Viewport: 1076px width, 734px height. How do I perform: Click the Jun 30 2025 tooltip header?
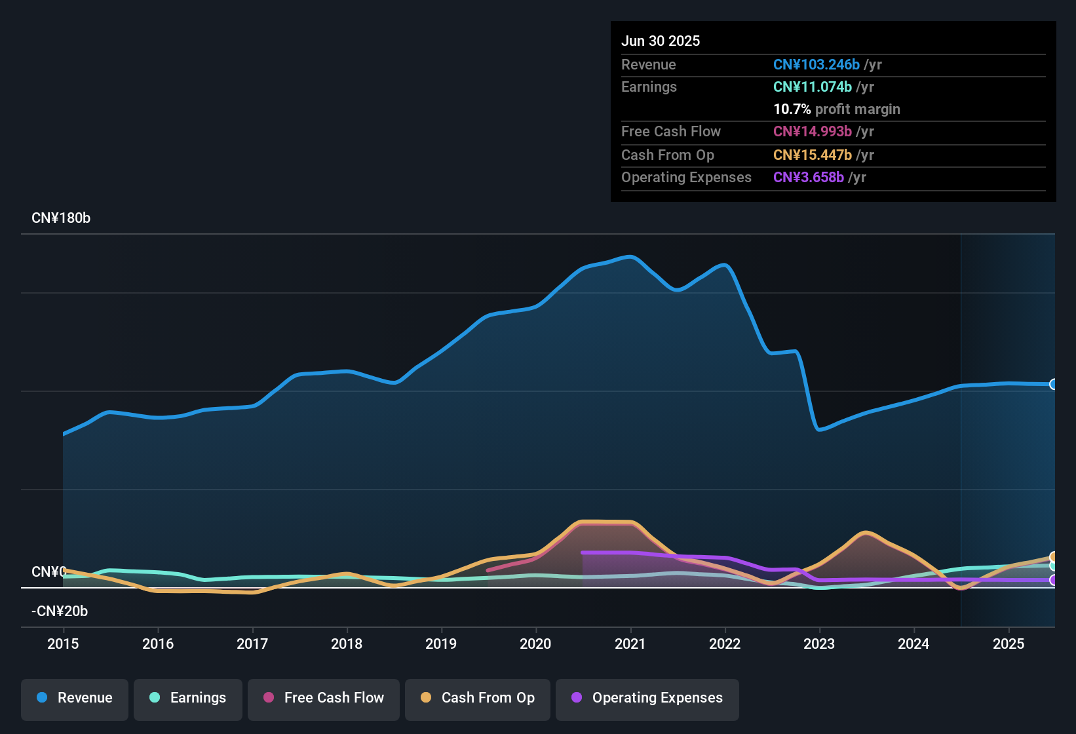(661, 41)
